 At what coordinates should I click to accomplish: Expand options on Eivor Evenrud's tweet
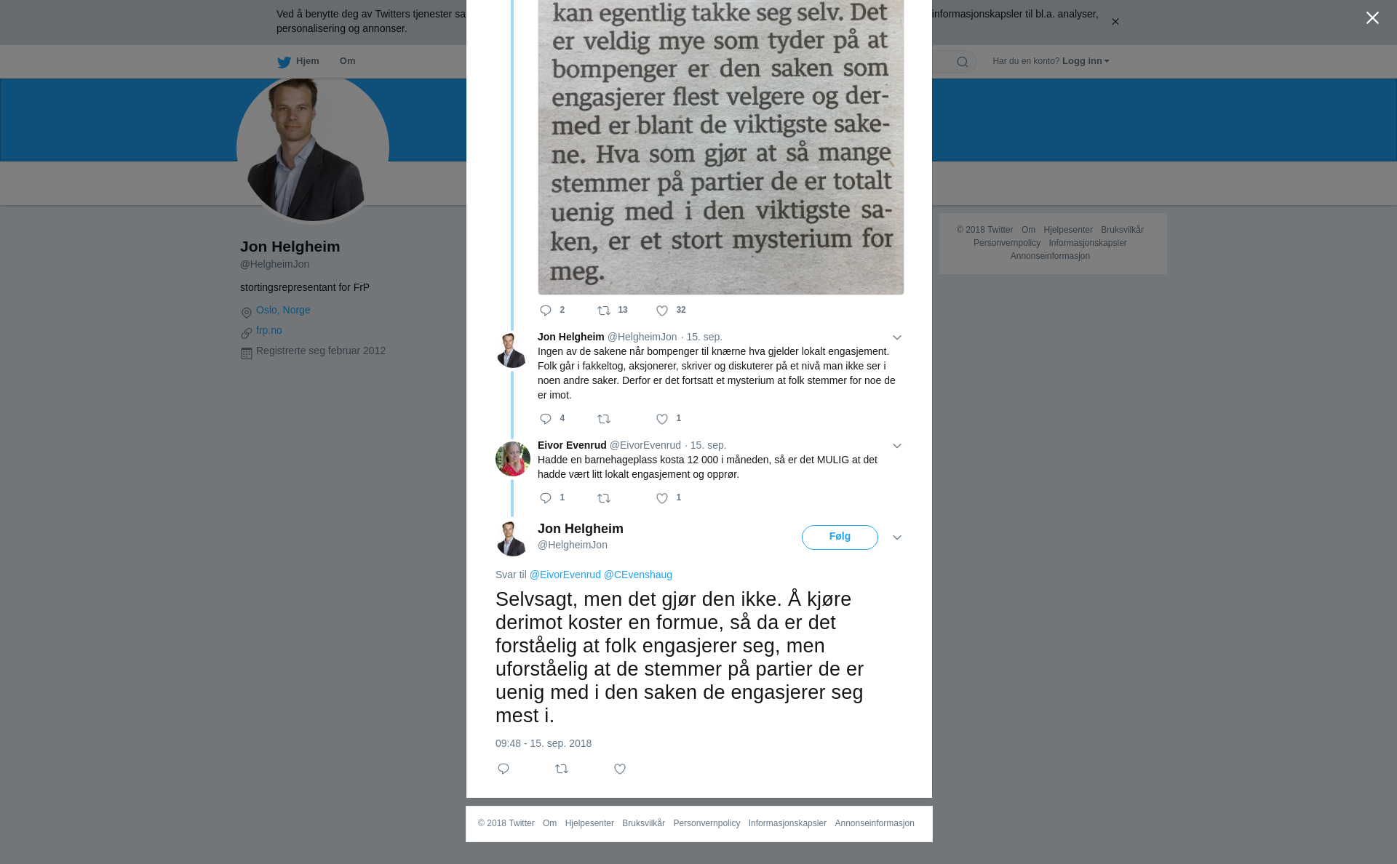[897, 446]
